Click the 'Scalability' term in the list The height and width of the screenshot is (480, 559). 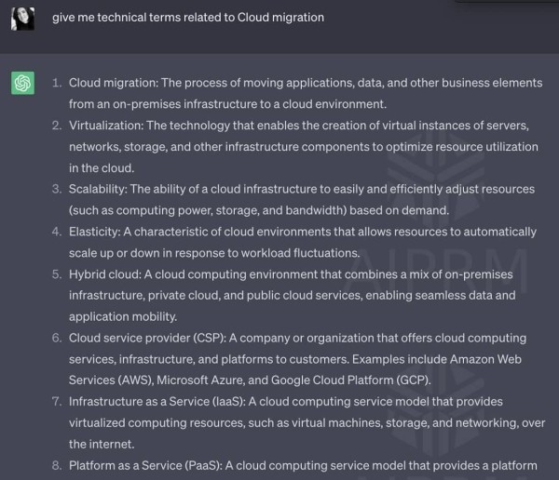pyautogui.click(x=102, y=189)
